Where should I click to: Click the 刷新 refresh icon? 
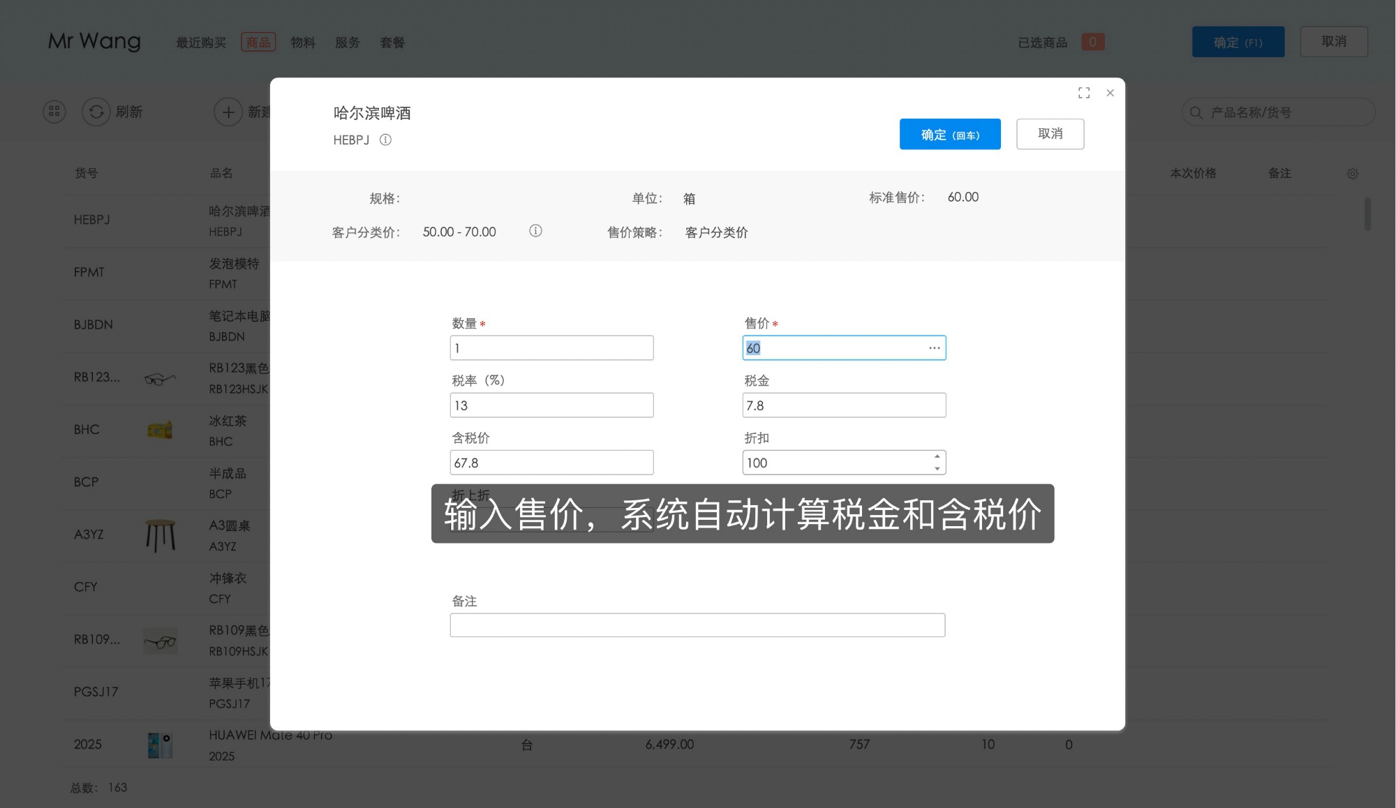[96, 112]
